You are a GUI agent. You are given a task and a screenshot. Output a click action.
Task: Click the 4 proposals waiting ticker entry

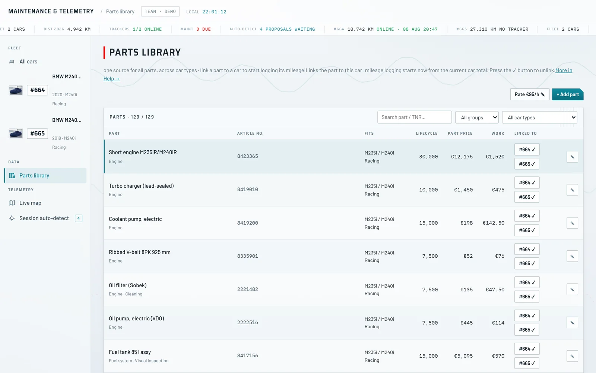[x=272, y=29]
